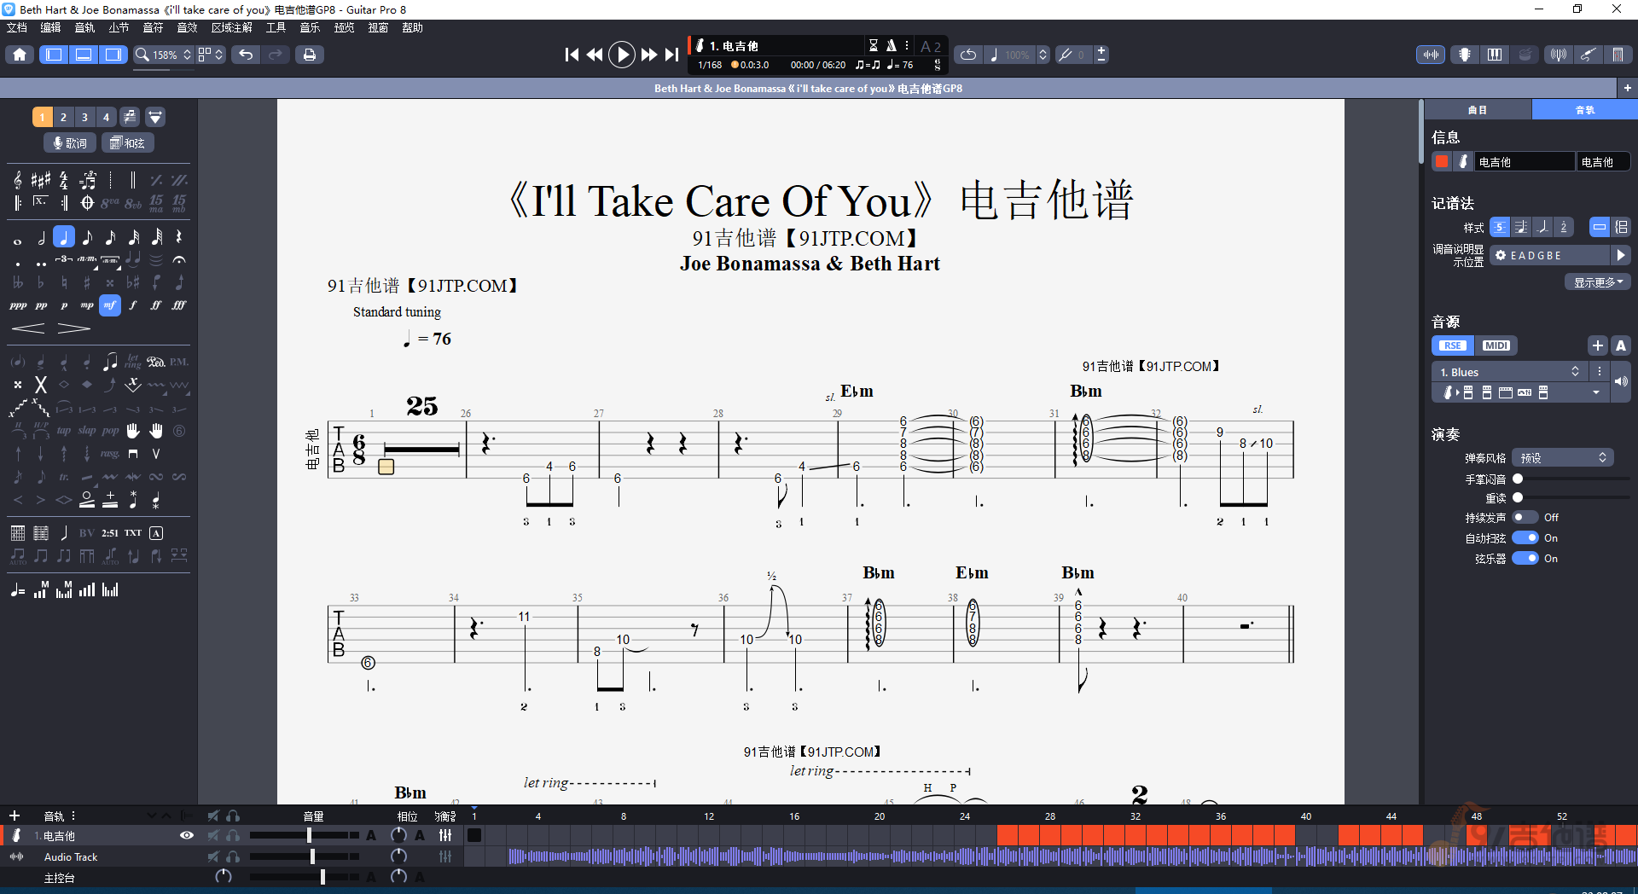Toggle the count-in hourglass icon
The height and width of the screenshot is (894, 1638).
pos(874,45)
